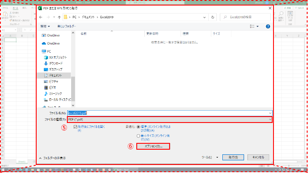Image resolution: width=308 pixels, height=173 pixels.
Task: Open ダウンロード in the navigation pane
Action: point(53,63)
